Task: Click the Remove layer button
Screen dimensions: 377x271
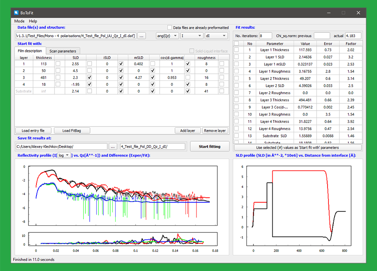Action: pos(215,130)
